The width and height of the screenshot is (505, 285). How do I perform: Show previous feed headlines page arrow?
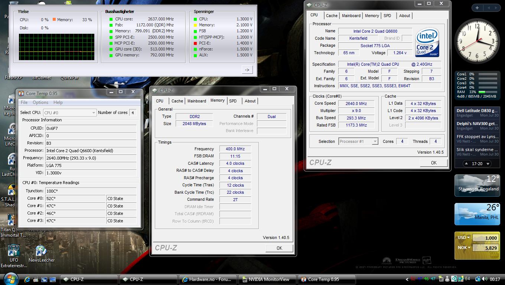pyautogui.click(x=466, y=164)
